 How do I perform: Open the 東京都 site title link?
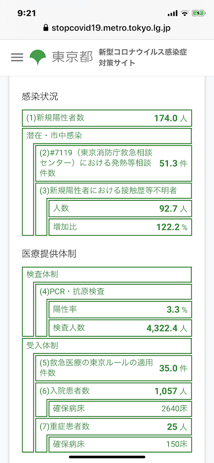72,57
